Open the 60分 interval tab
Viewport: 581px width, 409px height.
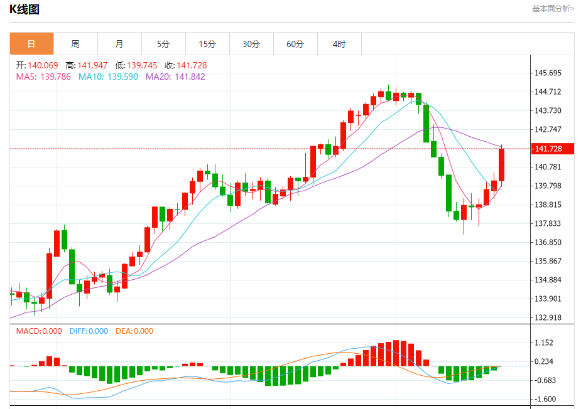click(295, 44)
